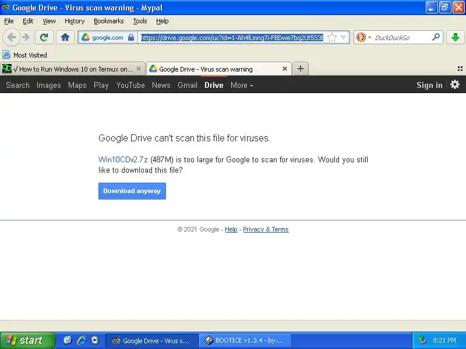Open News from Google bar

tap(161, 85)
